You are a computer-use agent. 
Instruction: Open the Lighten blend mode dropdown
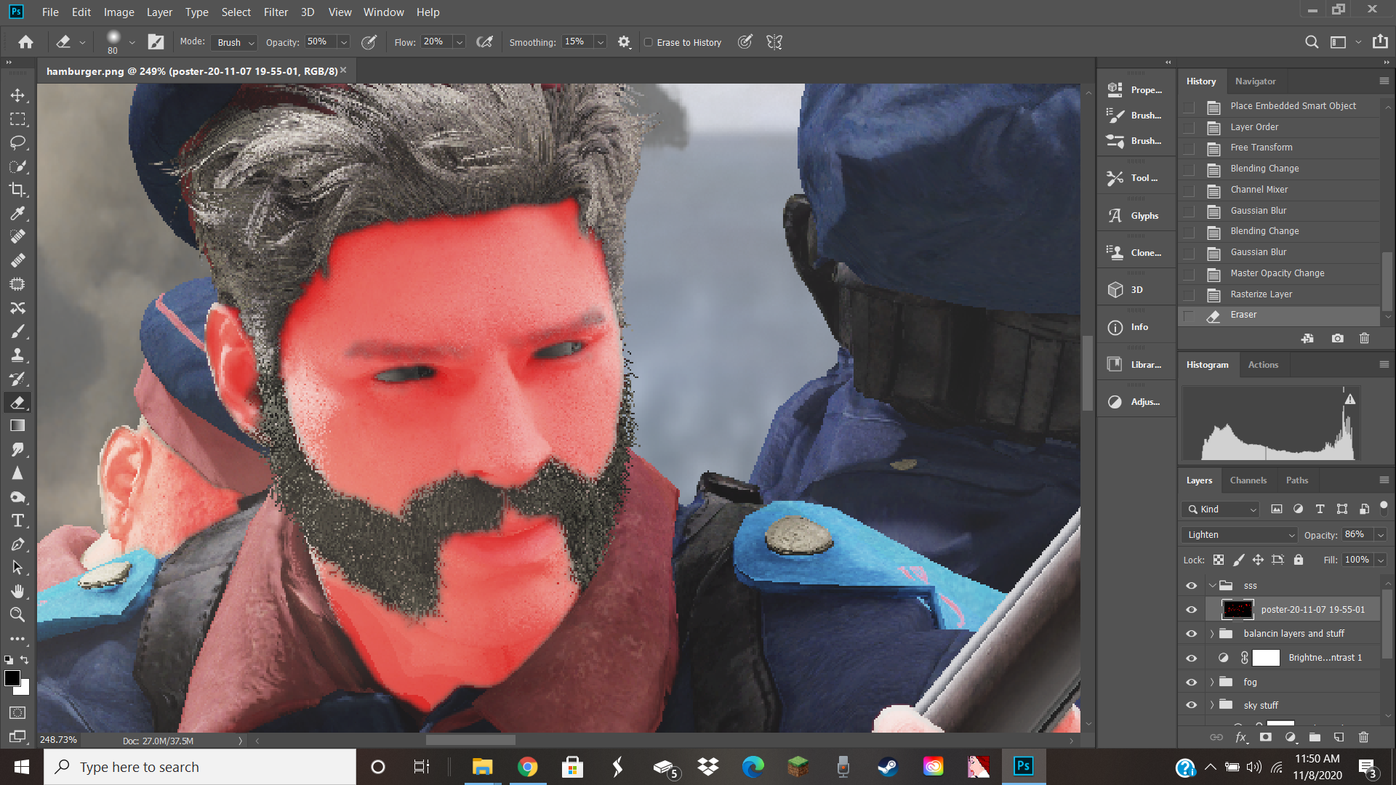[x=1240, y=535]
